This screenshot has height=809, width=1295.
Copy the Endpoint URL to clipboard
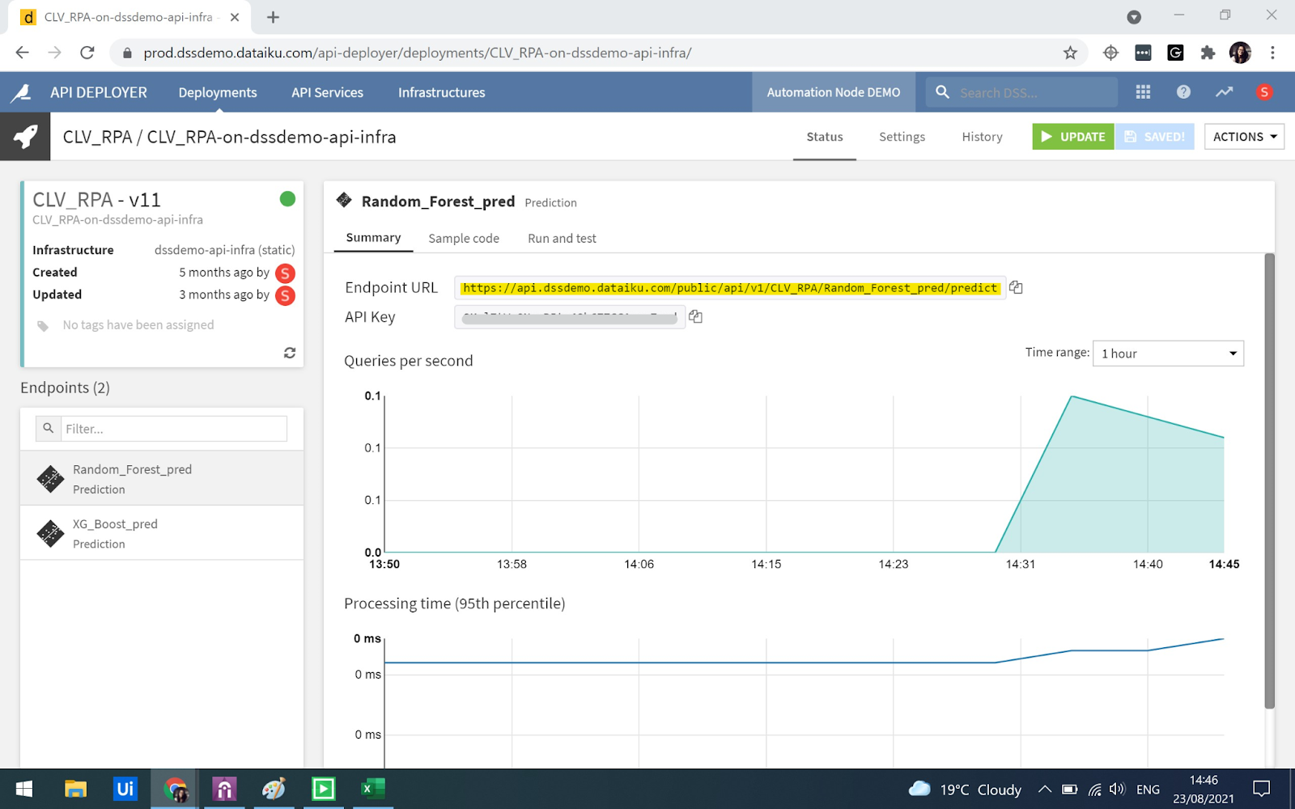click(1016, 287)
